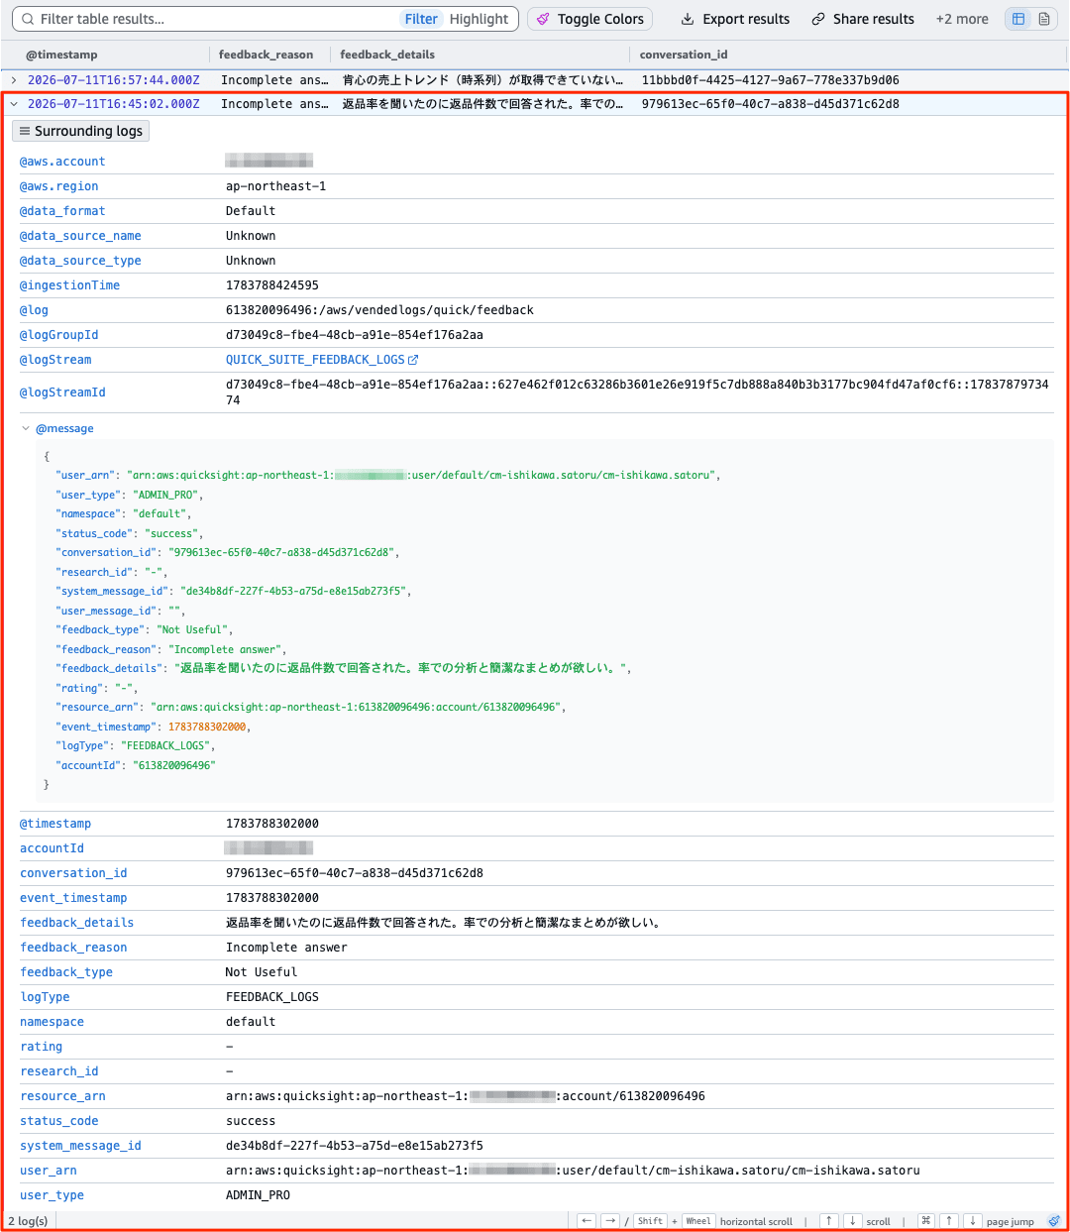1070x1232 pixels.
Task: Click the @logStreamId field name
Action: pyautogui.click(x=62, y=392)
